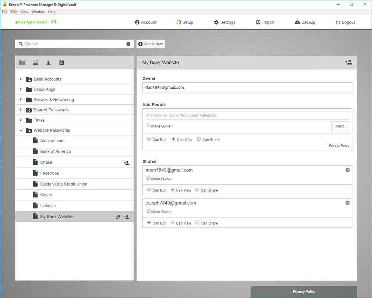This screenshot has height=298, width=372.
Task: Click the Taxes folder icon
Action: (x=29, y=120)
